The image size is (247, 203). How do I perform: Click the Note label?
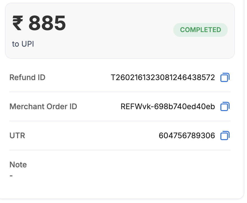pyautogui.click(x=18, y=165)
